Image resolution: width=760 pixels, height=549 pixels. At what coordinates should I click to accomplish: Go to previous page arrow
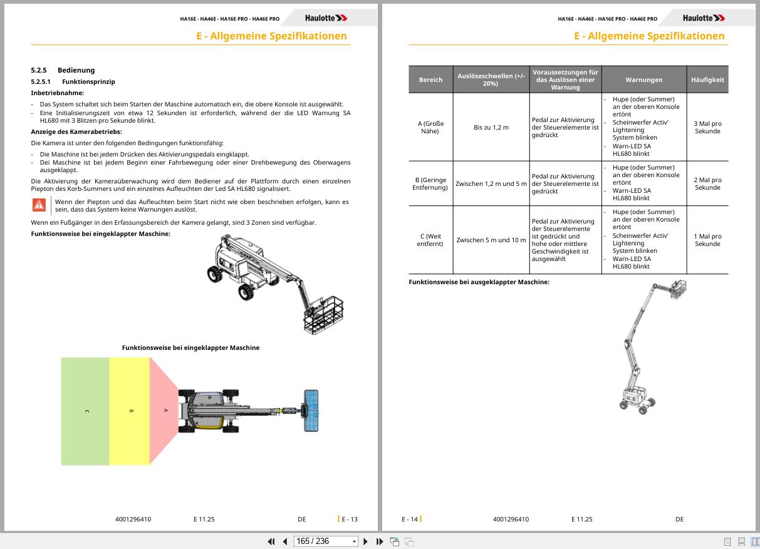click(x=285, y=541)
